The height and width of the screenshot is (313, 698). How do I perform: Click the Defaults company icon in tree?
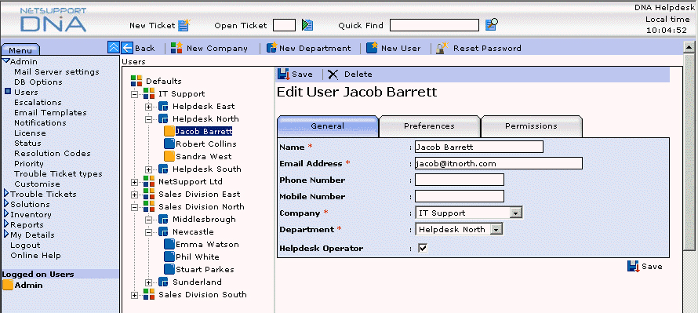[136, 81]
